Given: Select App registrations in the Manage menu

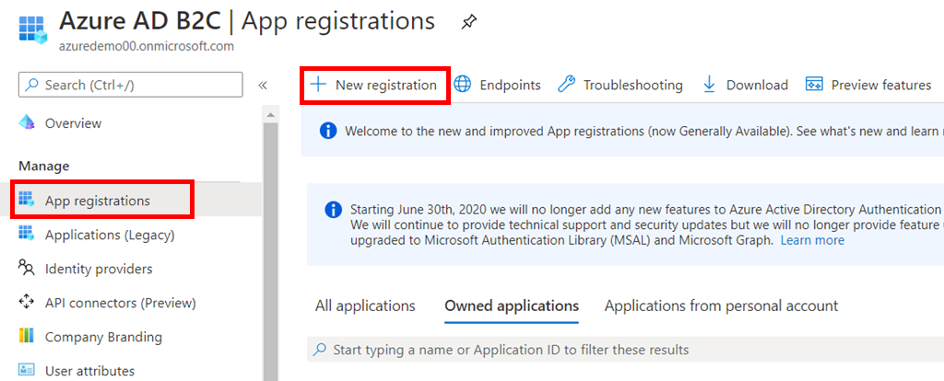Looking at the screenshot, I should [x=97, y=201].
